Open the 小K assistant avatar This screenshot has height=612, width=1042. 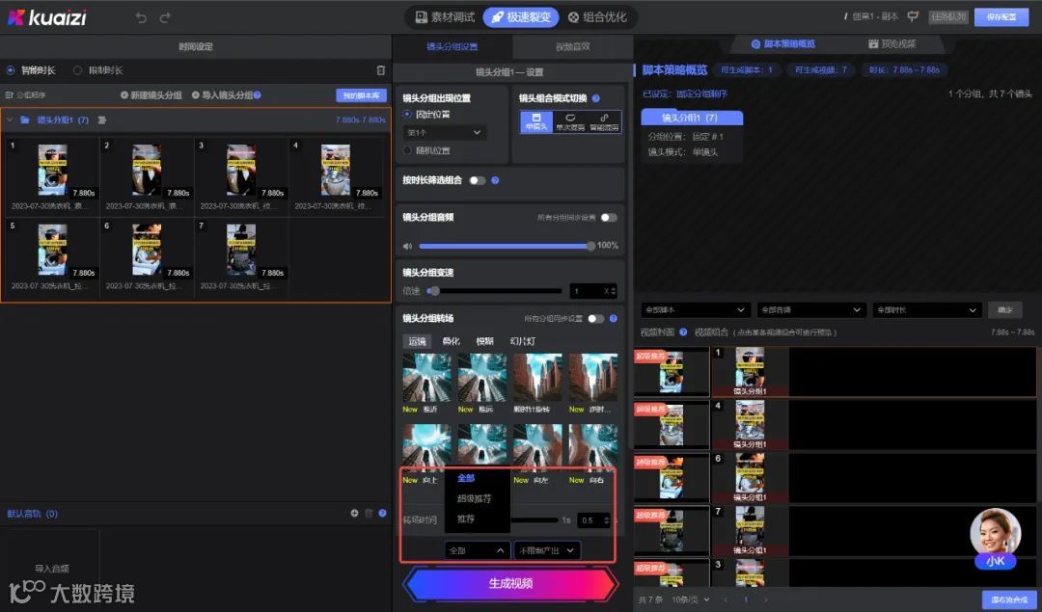pyautogui.click(x=995, y=539)
